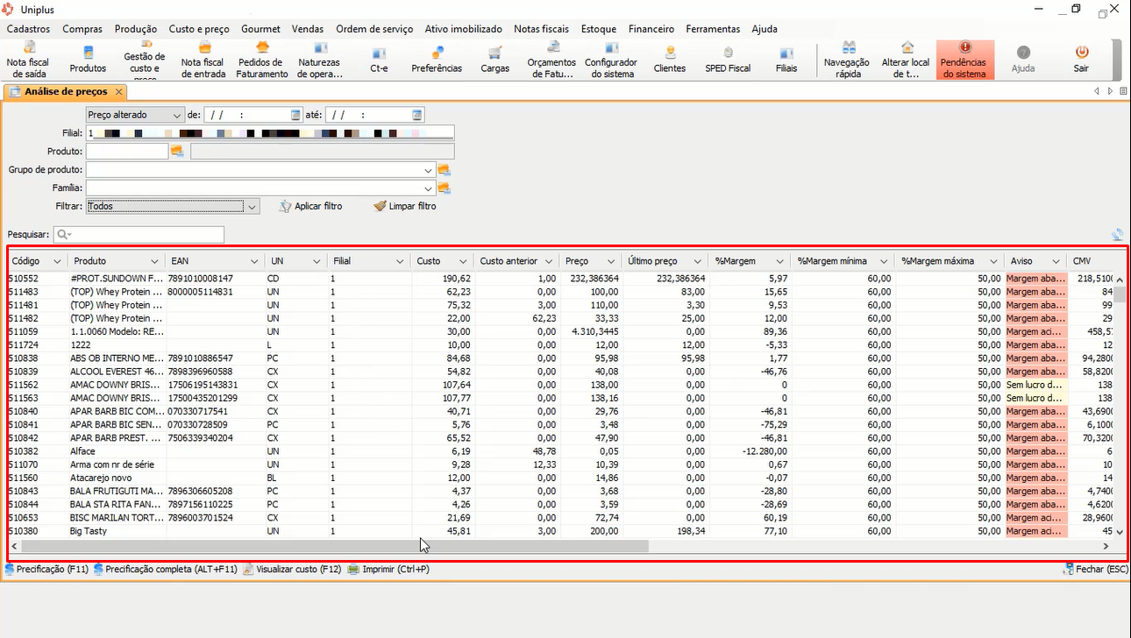Image resolution: width=1131 pixels, height=638 pixels.
Task: Select the Atacarejo novo product row
Action: click(561, 478)
